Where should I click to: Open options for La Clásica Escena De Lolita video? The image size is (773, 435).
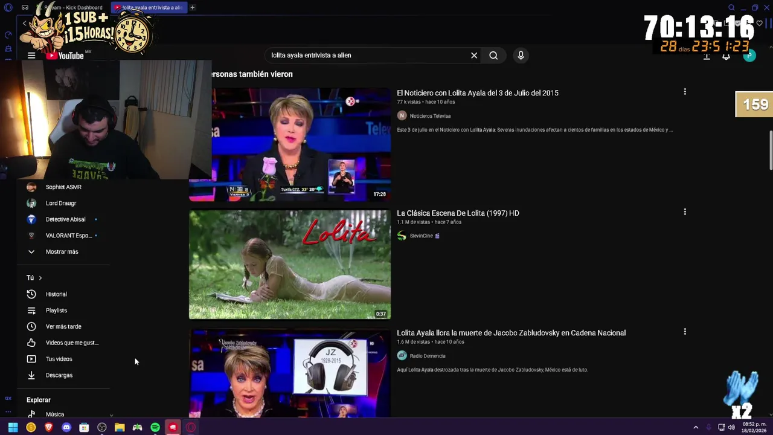(685, 212)
